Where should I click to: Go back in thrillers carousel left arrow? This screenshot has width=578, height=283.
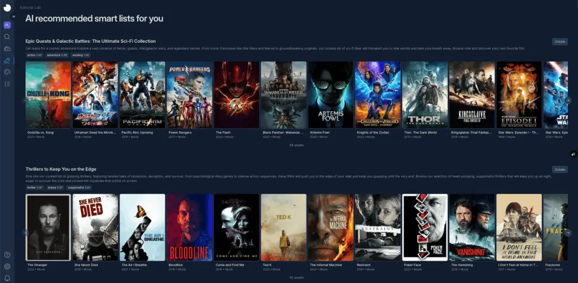pyautogui.click(x=25, y=233)
